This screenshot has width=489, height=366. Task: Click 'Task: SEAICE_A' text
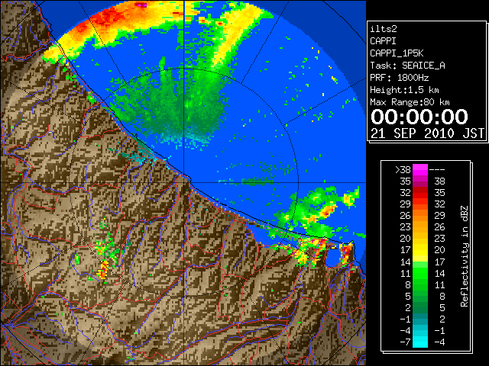tap(407, 66)
